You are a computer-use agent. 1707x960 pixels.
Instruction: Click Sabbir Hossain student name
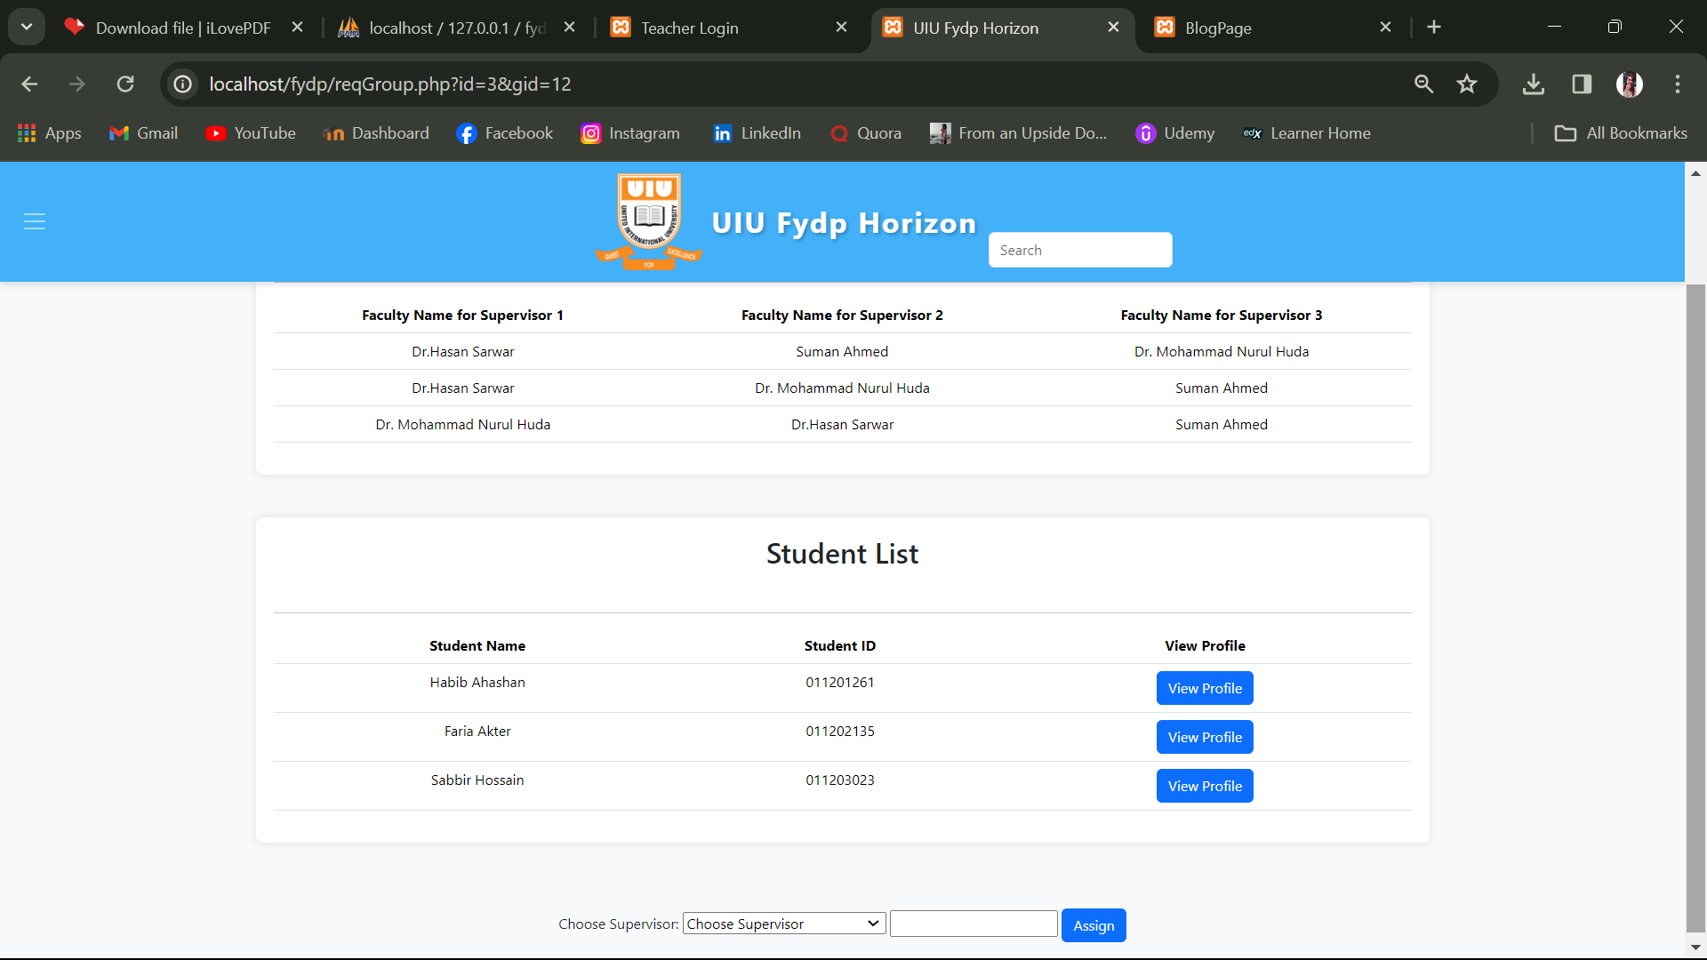(x=477, y=780)
